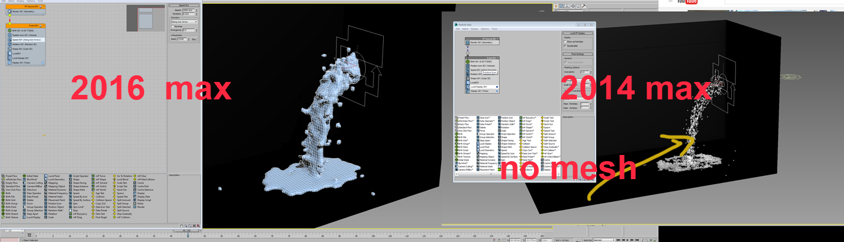Collapse the Speed 001 rollout header
Screen dimensions: 844x242
[x=184, y=5]
